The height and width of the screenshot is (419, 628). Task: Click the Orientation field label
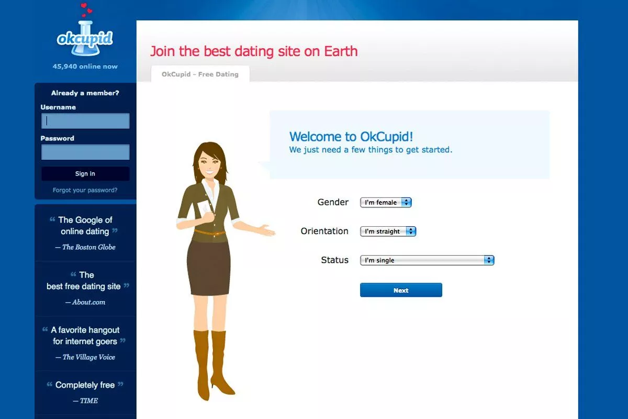point(324,231)
